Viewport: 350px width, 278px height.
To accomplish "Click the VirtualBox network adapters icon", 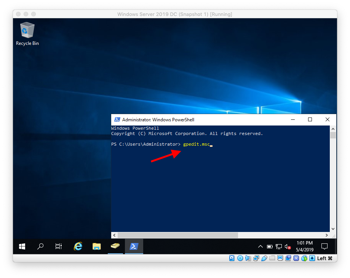I will (x=256, y=258).
